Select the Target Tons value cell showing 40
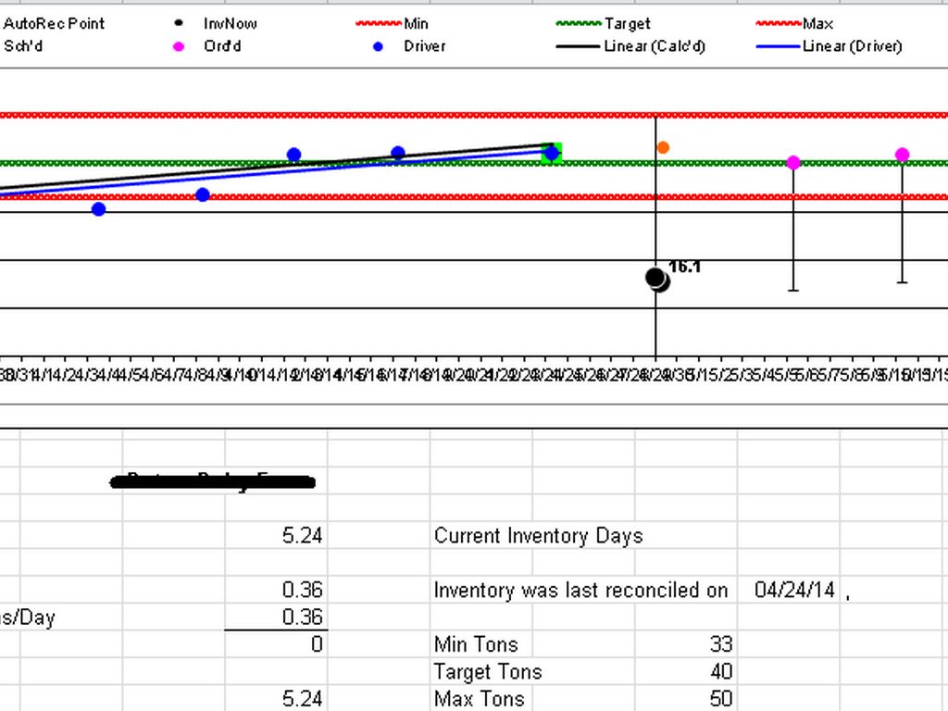Image resolution: width=948 pixels, height=711 pixels. (x=720, y=671)
